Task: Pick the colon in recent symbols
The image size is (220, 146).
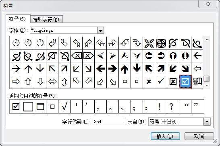Action: point(149,107)
